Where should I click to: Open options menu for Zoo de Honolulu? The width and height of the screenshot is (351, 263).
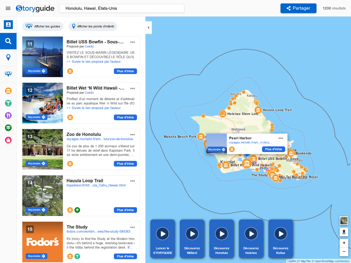[x=133, y=135]
